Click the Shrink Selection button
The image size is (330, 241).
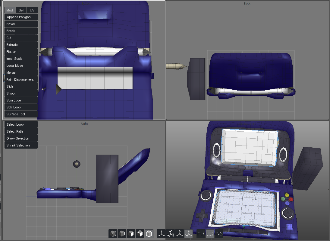(21, 145)
